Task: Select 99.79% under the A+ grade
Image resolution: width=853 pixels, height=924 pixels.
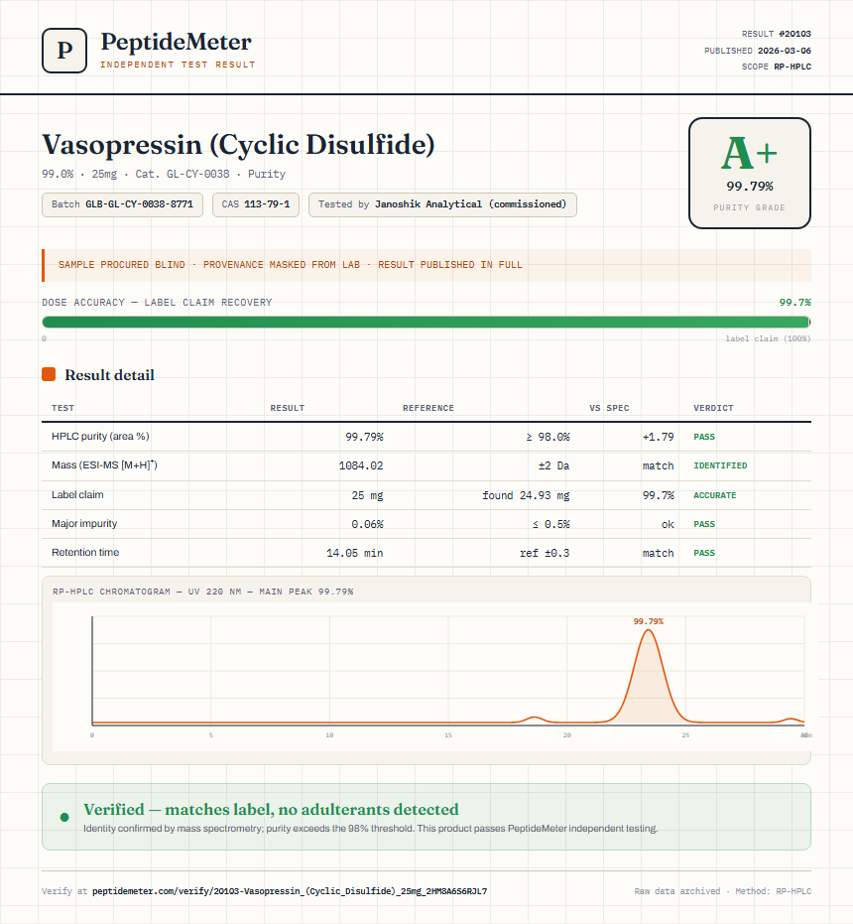Action: pyautogui.click(x=749, y=187)
